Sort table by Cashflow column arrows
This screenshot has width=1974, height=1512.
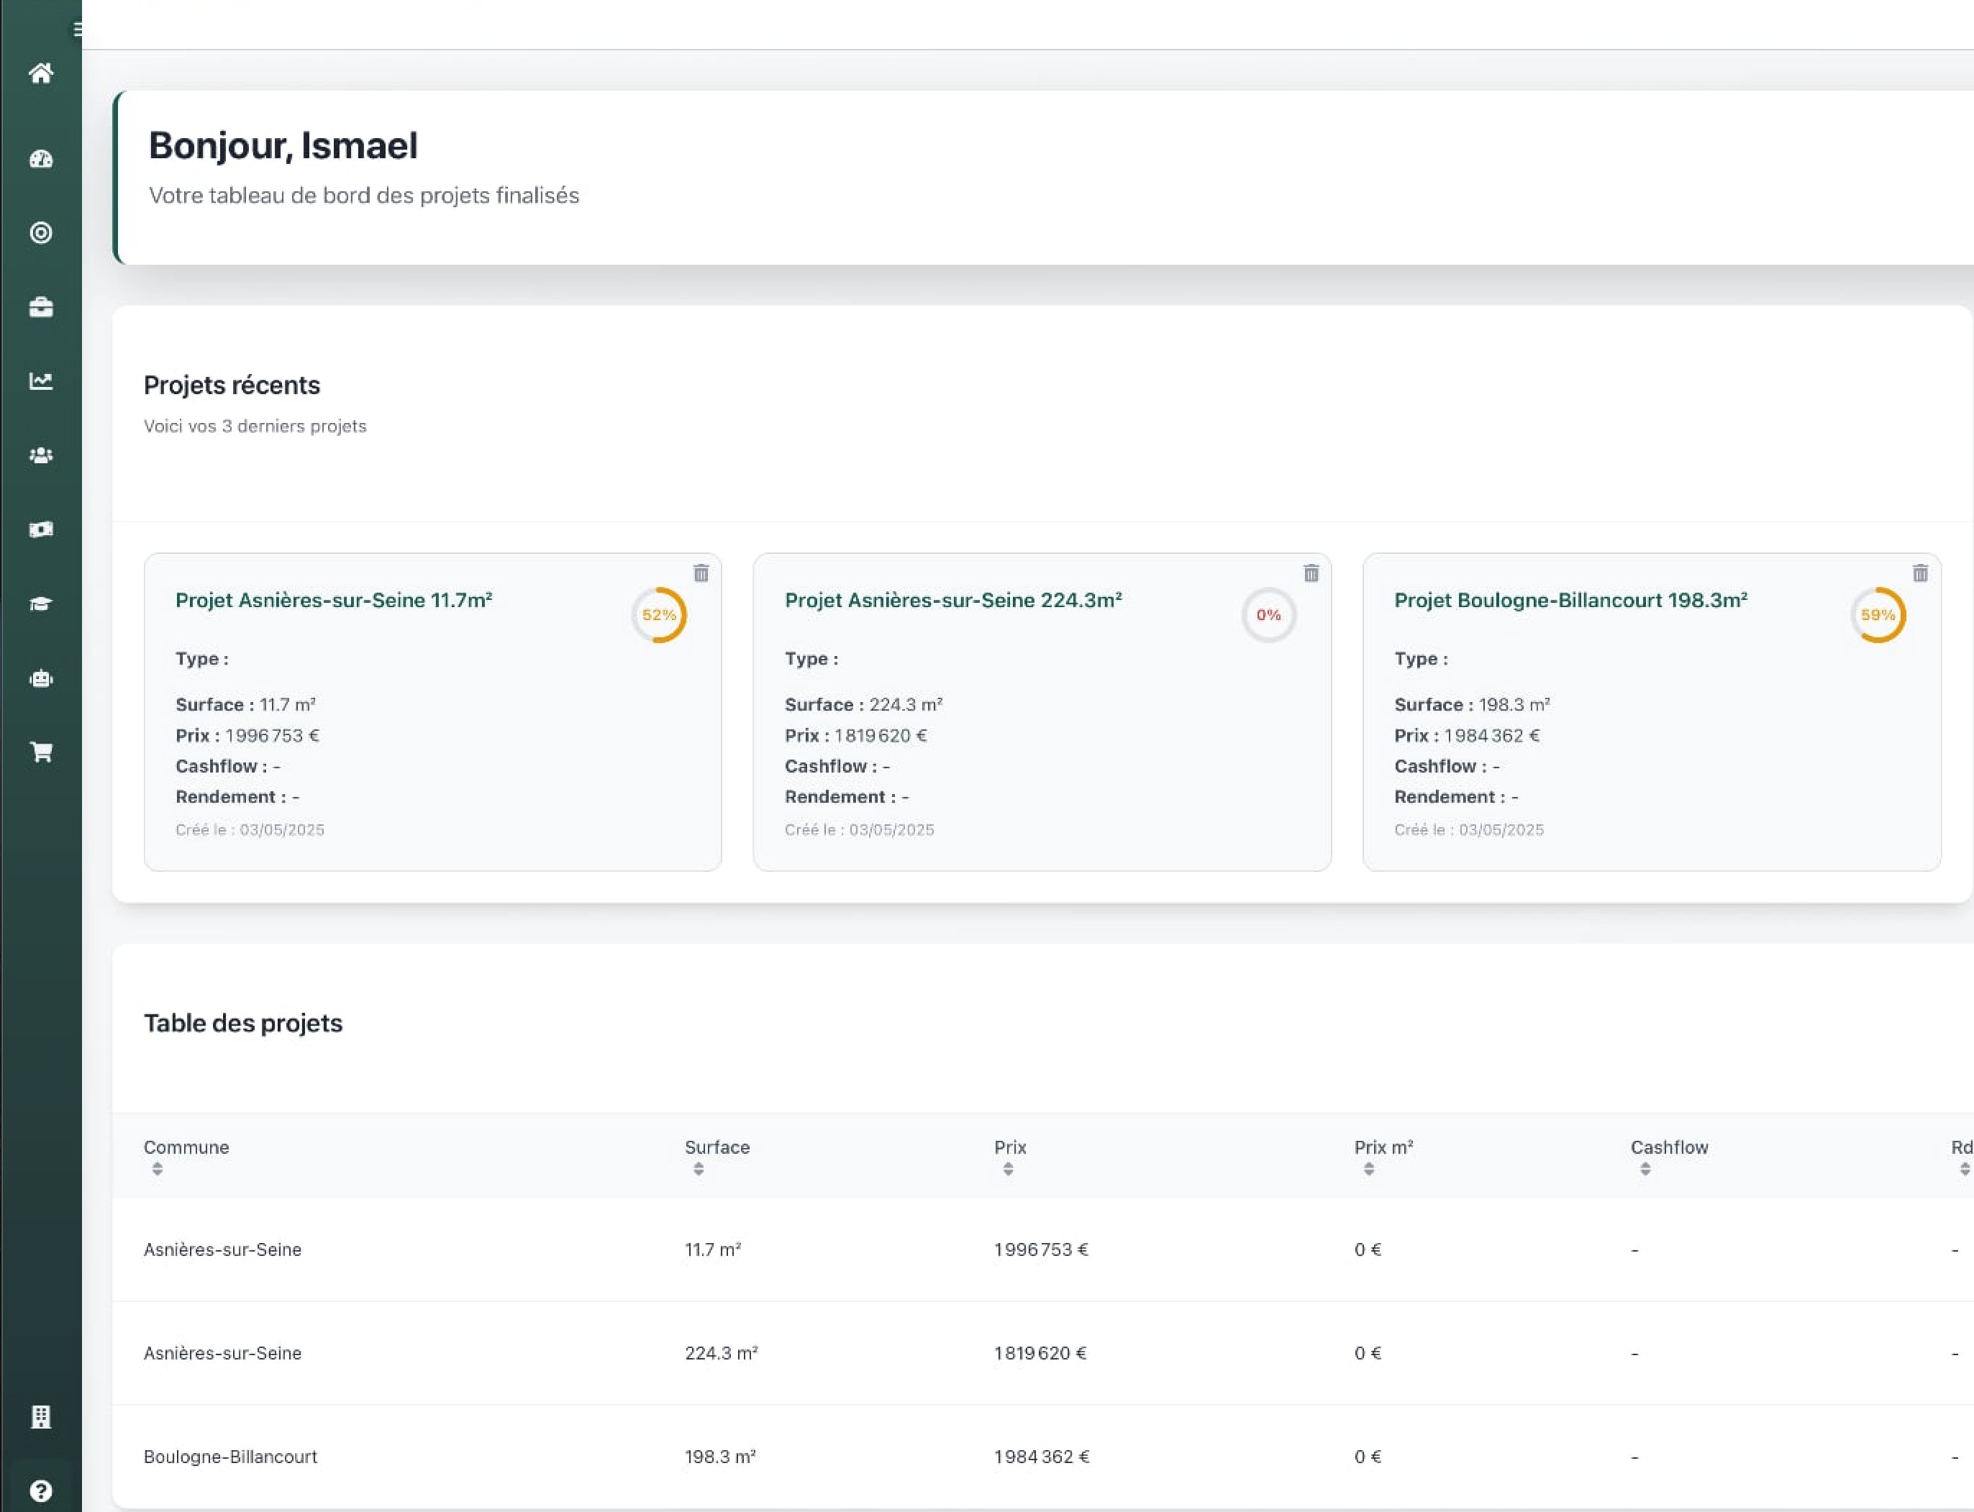click(x=1645, y=1169)
